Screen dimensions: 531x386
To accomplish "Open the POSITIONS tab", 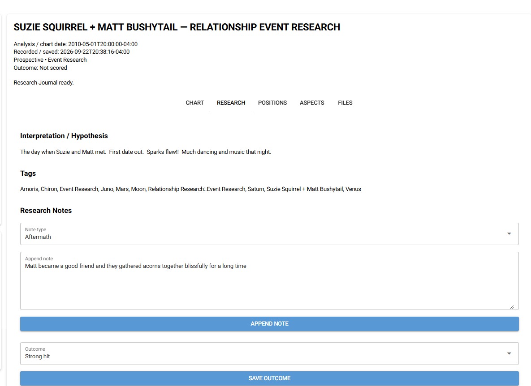I will [x=272, y=103].
